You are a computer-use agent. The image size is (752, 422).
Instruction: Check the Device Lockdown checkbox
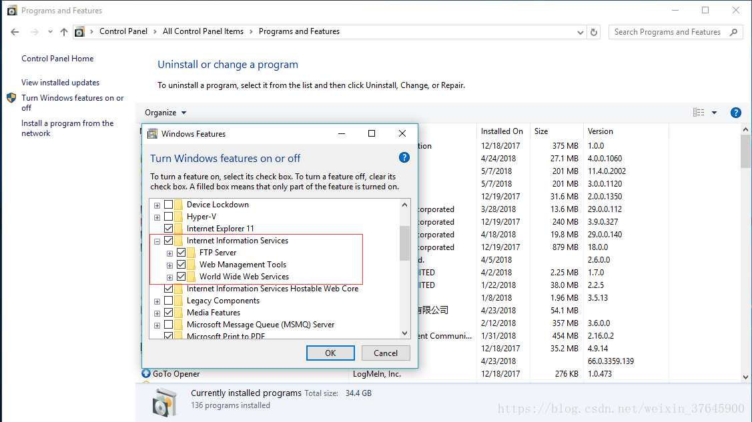pyautogui.click(x=168, y=205)
